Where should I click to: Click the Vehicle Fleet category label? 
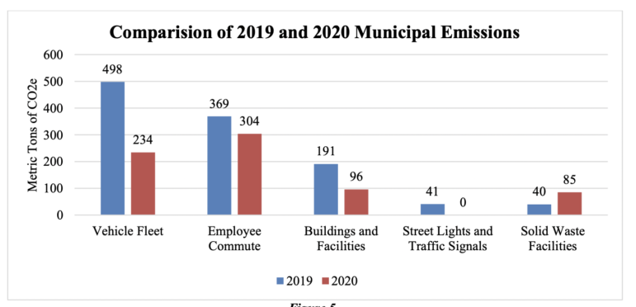pos(128,232)
